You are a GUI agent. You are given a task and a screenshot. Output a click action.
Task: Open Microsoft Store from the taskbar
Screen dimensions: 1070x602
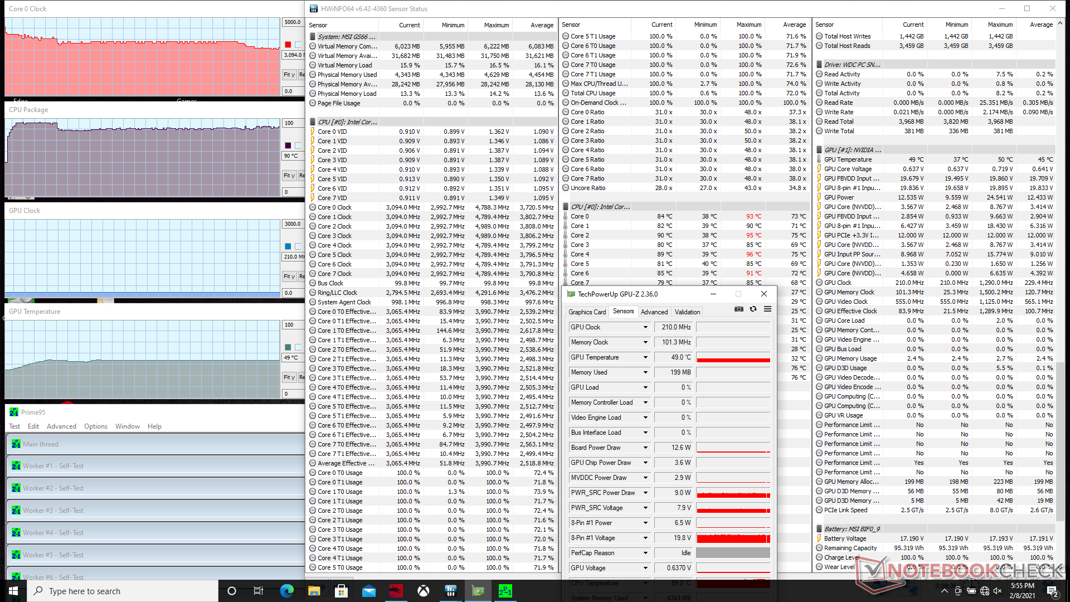(342, 591)
